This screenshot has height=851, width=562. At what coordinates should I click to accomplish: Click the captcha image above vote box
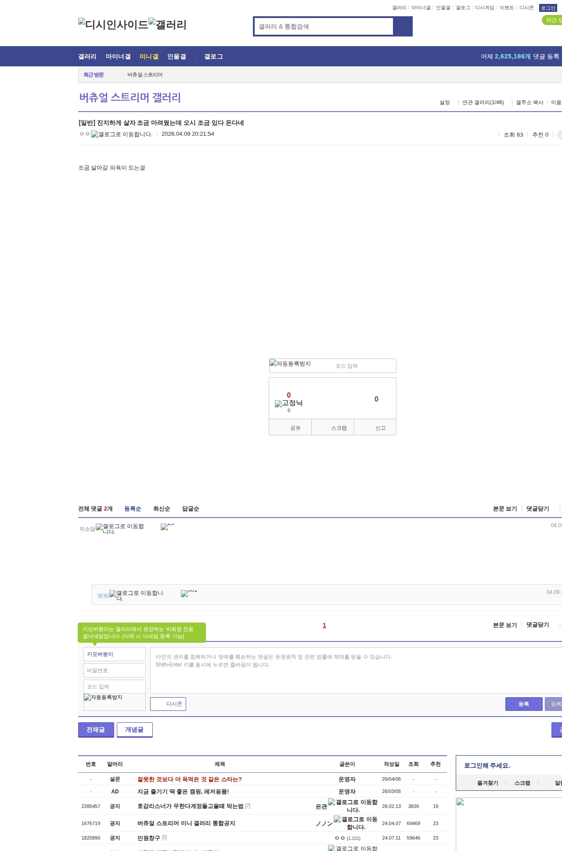290,364
